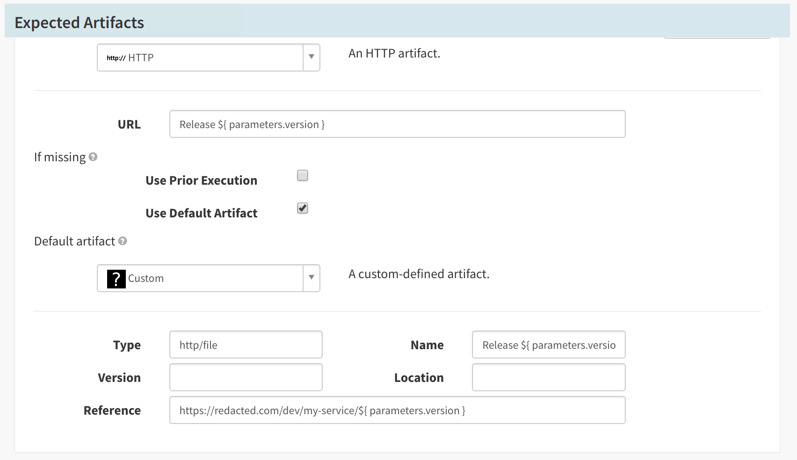Open the HTTP artifact type dropdown arrow
This screenshot has height=460, width=797.
(312, 57)
